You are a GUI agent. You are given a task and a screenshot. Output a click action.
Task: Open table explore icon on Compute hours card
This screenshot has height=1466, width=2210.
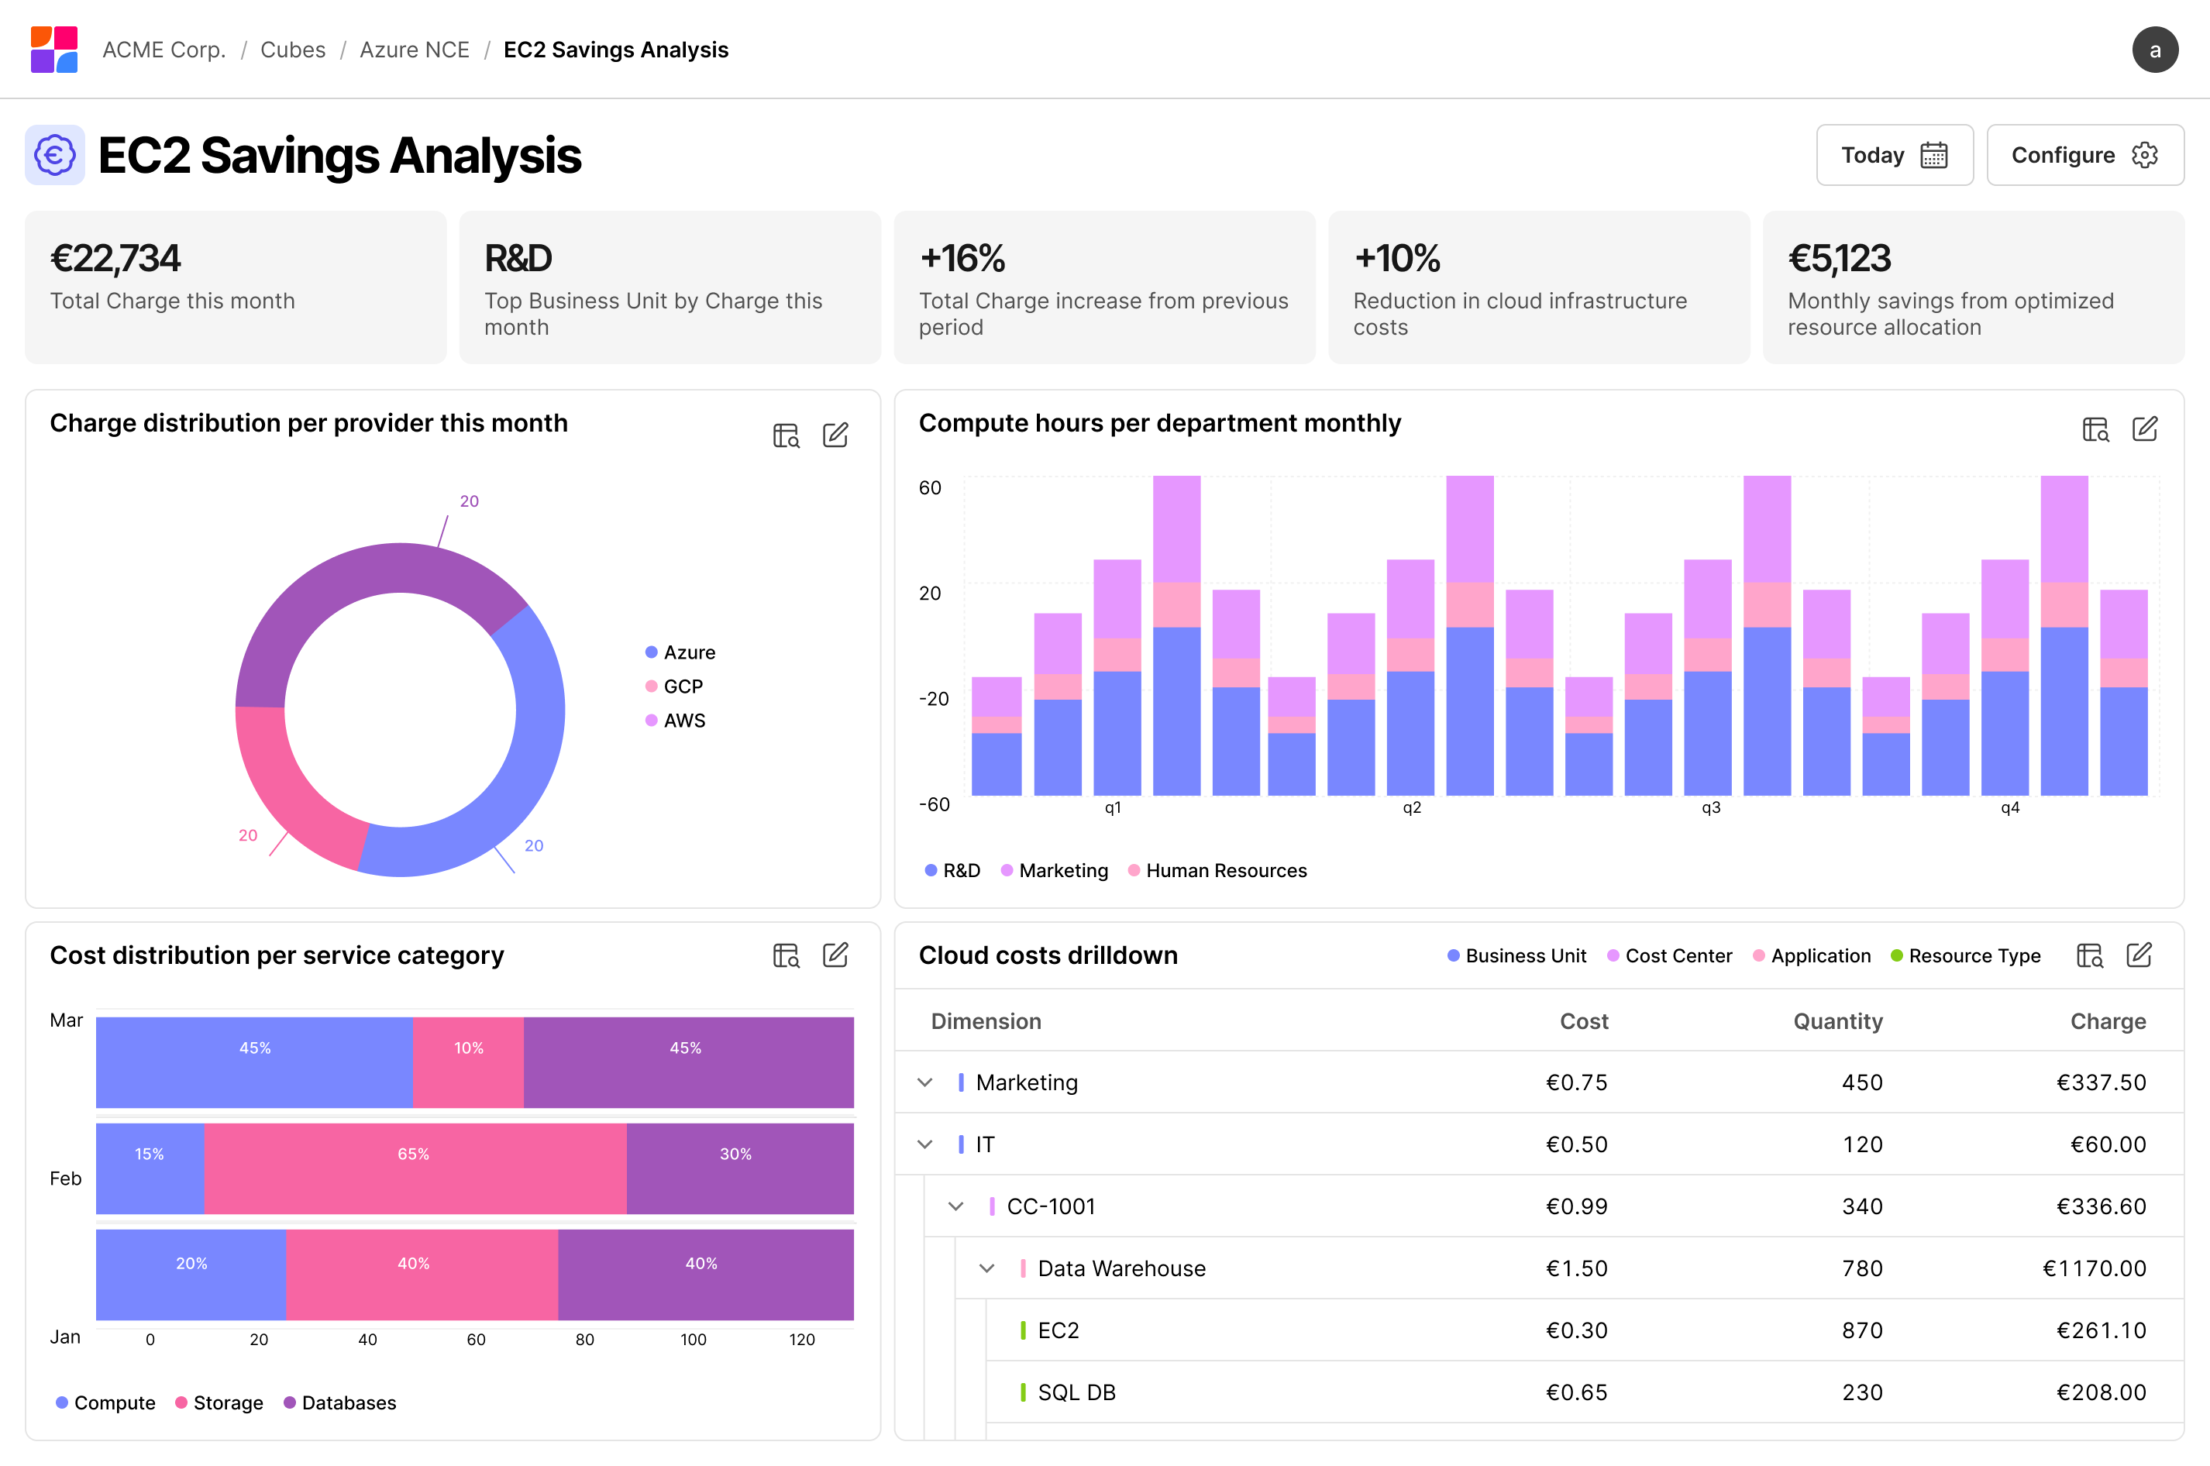[x=2095, y=430]
